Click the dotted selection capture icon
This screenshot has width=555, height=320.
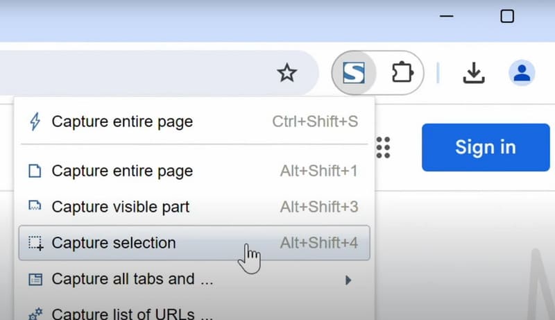35,243
